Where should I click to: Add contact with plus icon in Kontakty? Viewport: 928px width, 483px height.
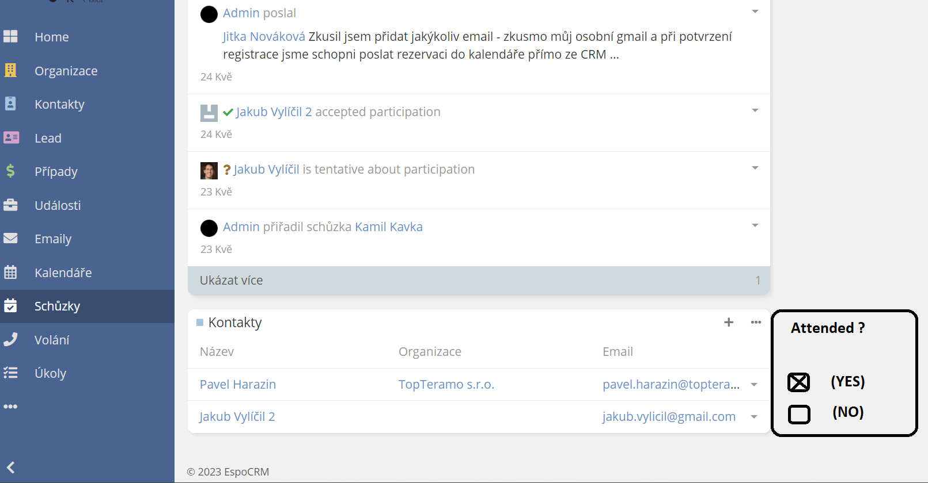[729, 323]
